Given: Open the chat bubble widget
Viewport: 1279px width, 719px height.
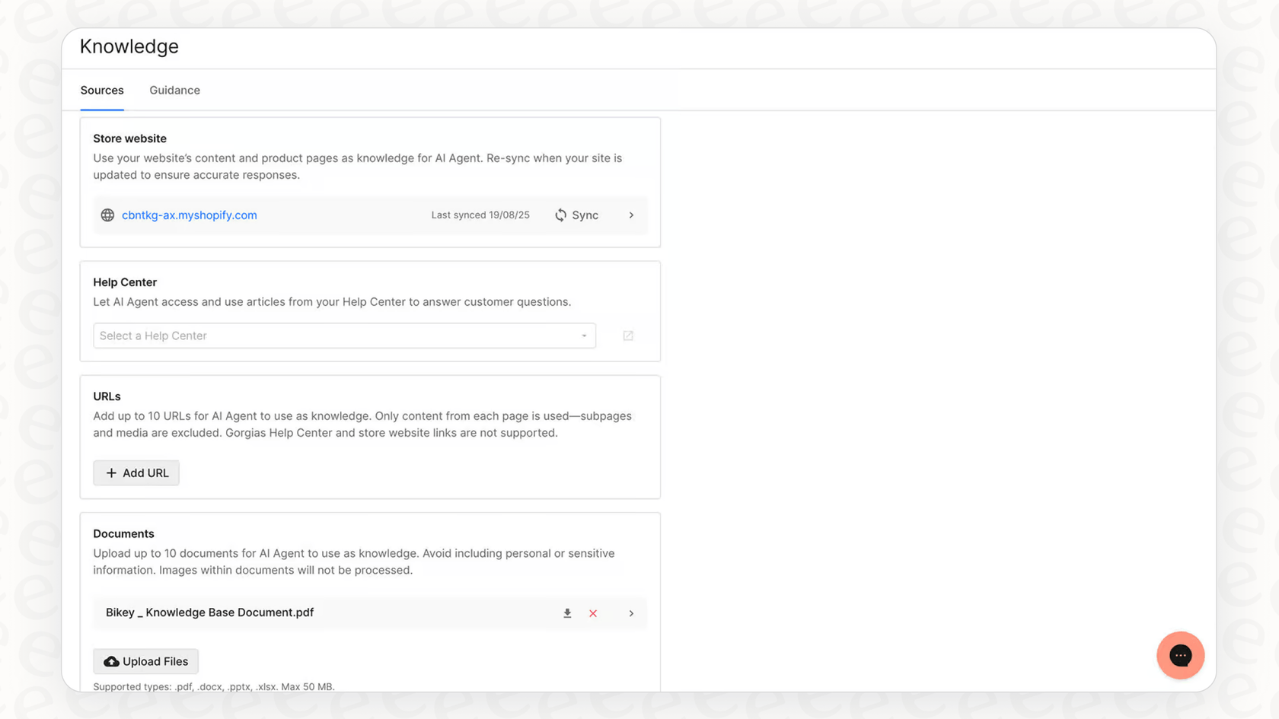Looking at the screenshot, I should click(1180, 655).
